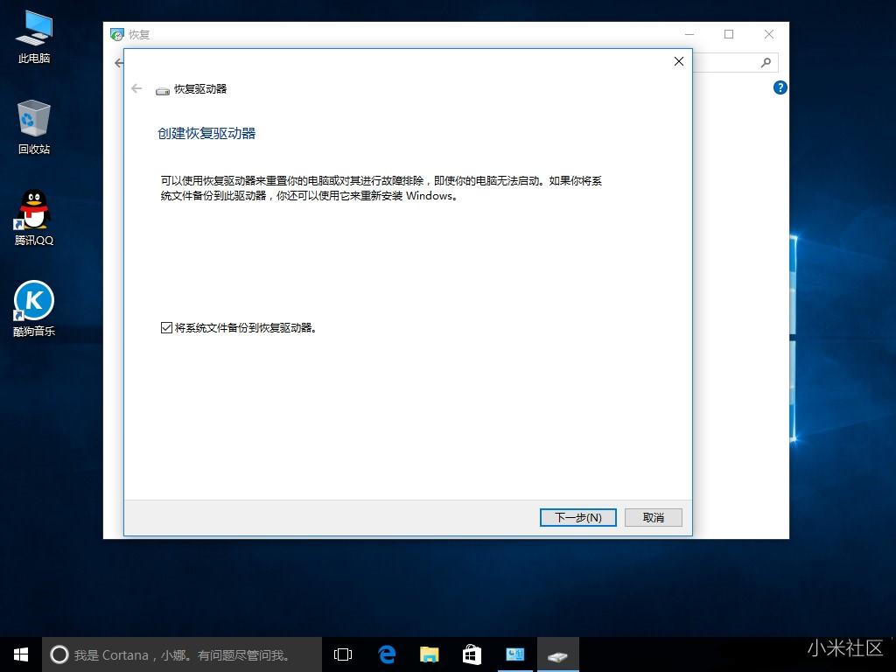The image size is (896, 672).
Task: Click 取消 to cancel the wizard
Action: click(653, 517)
